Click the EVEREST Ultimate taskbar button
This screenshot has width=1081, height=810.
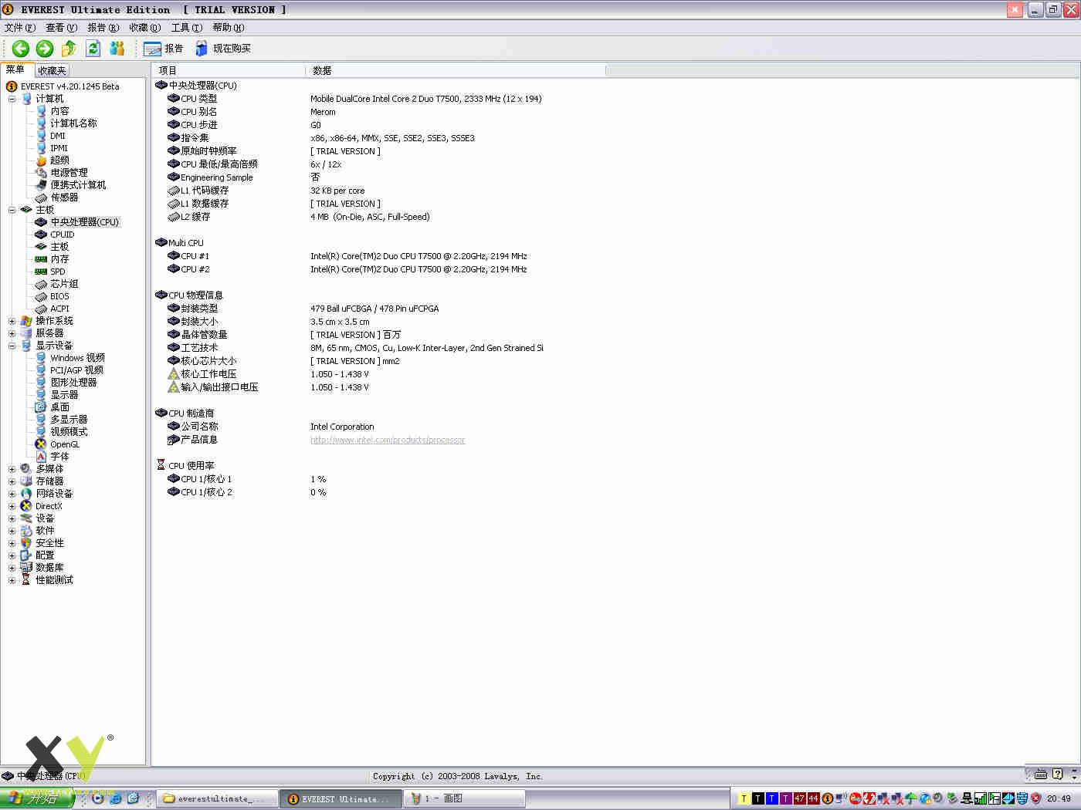341,798
